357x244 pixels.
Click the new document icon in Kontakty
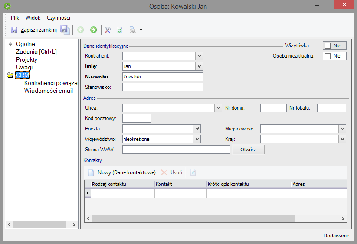[x=91, y=172]
